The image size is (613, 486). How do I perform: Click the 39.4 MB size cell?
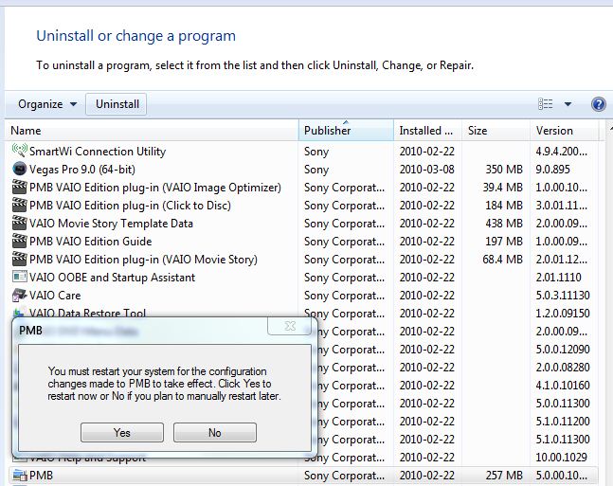click(502, 188)
